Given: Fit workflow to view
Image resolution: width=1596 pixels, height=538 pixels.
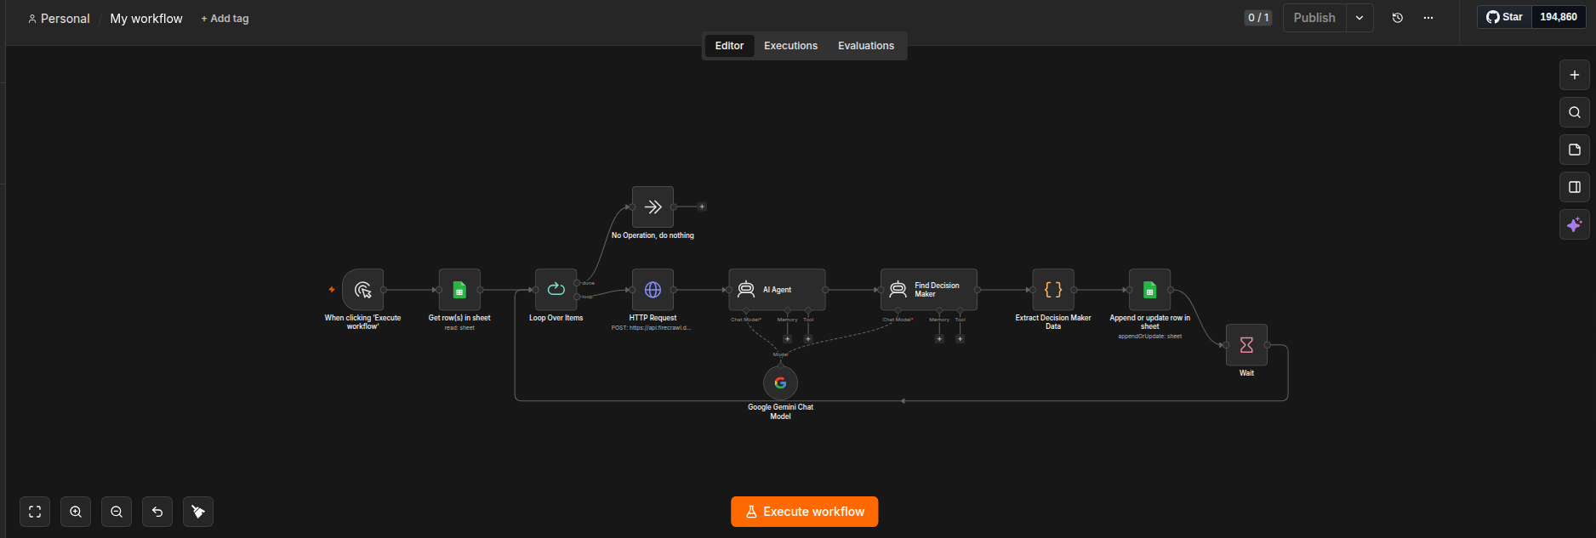Looking at the screenshot, I should [x=35, y=512].
